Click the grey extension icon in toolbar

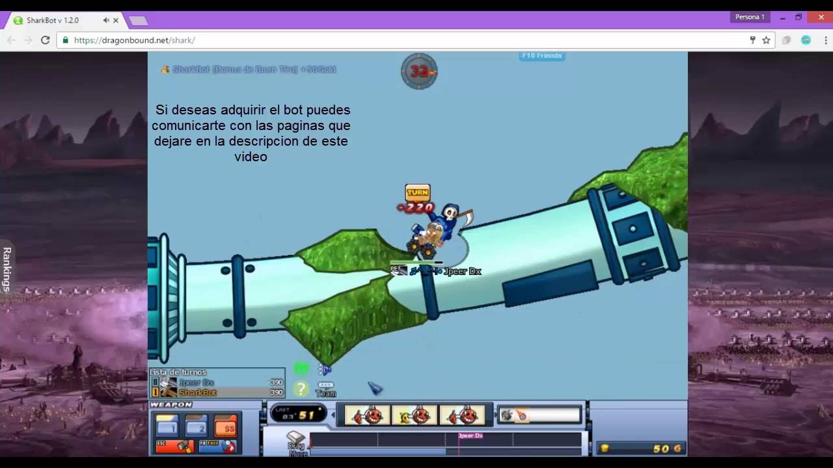tap(786, 40)
